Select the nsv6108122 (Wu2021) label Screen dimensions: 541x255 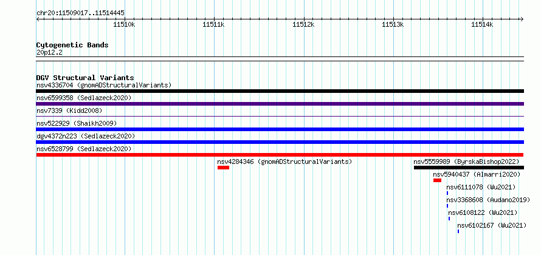click(x=483, y=212)
